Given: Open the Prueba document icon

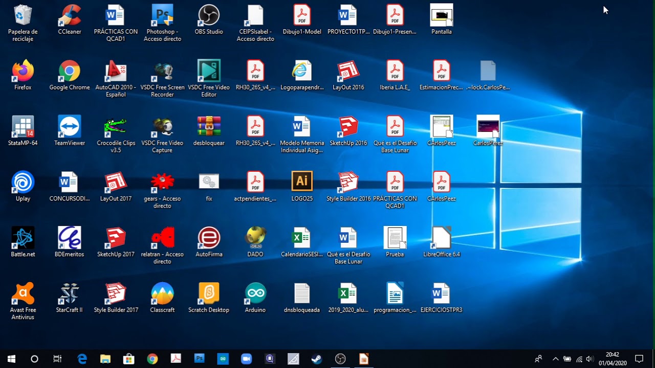Looking at the screenshot, I should (395, 238).
